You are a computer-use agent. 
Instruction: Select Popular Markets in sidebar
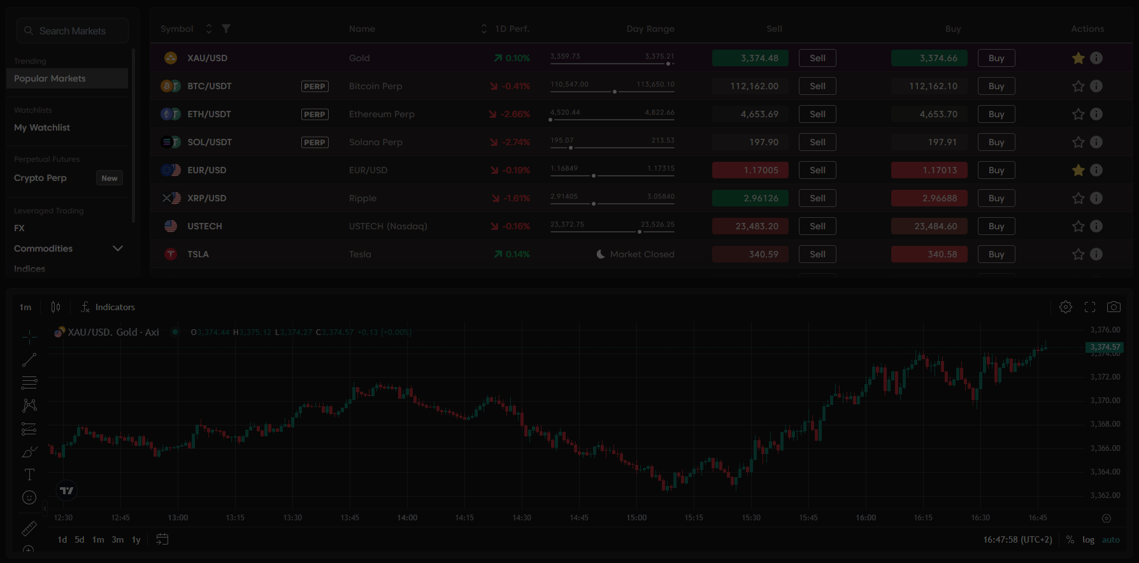(67, 78)
